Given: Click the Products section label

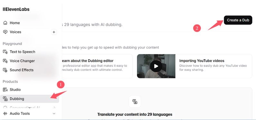Looking at the screenshot, I should [x=10, y=82].
